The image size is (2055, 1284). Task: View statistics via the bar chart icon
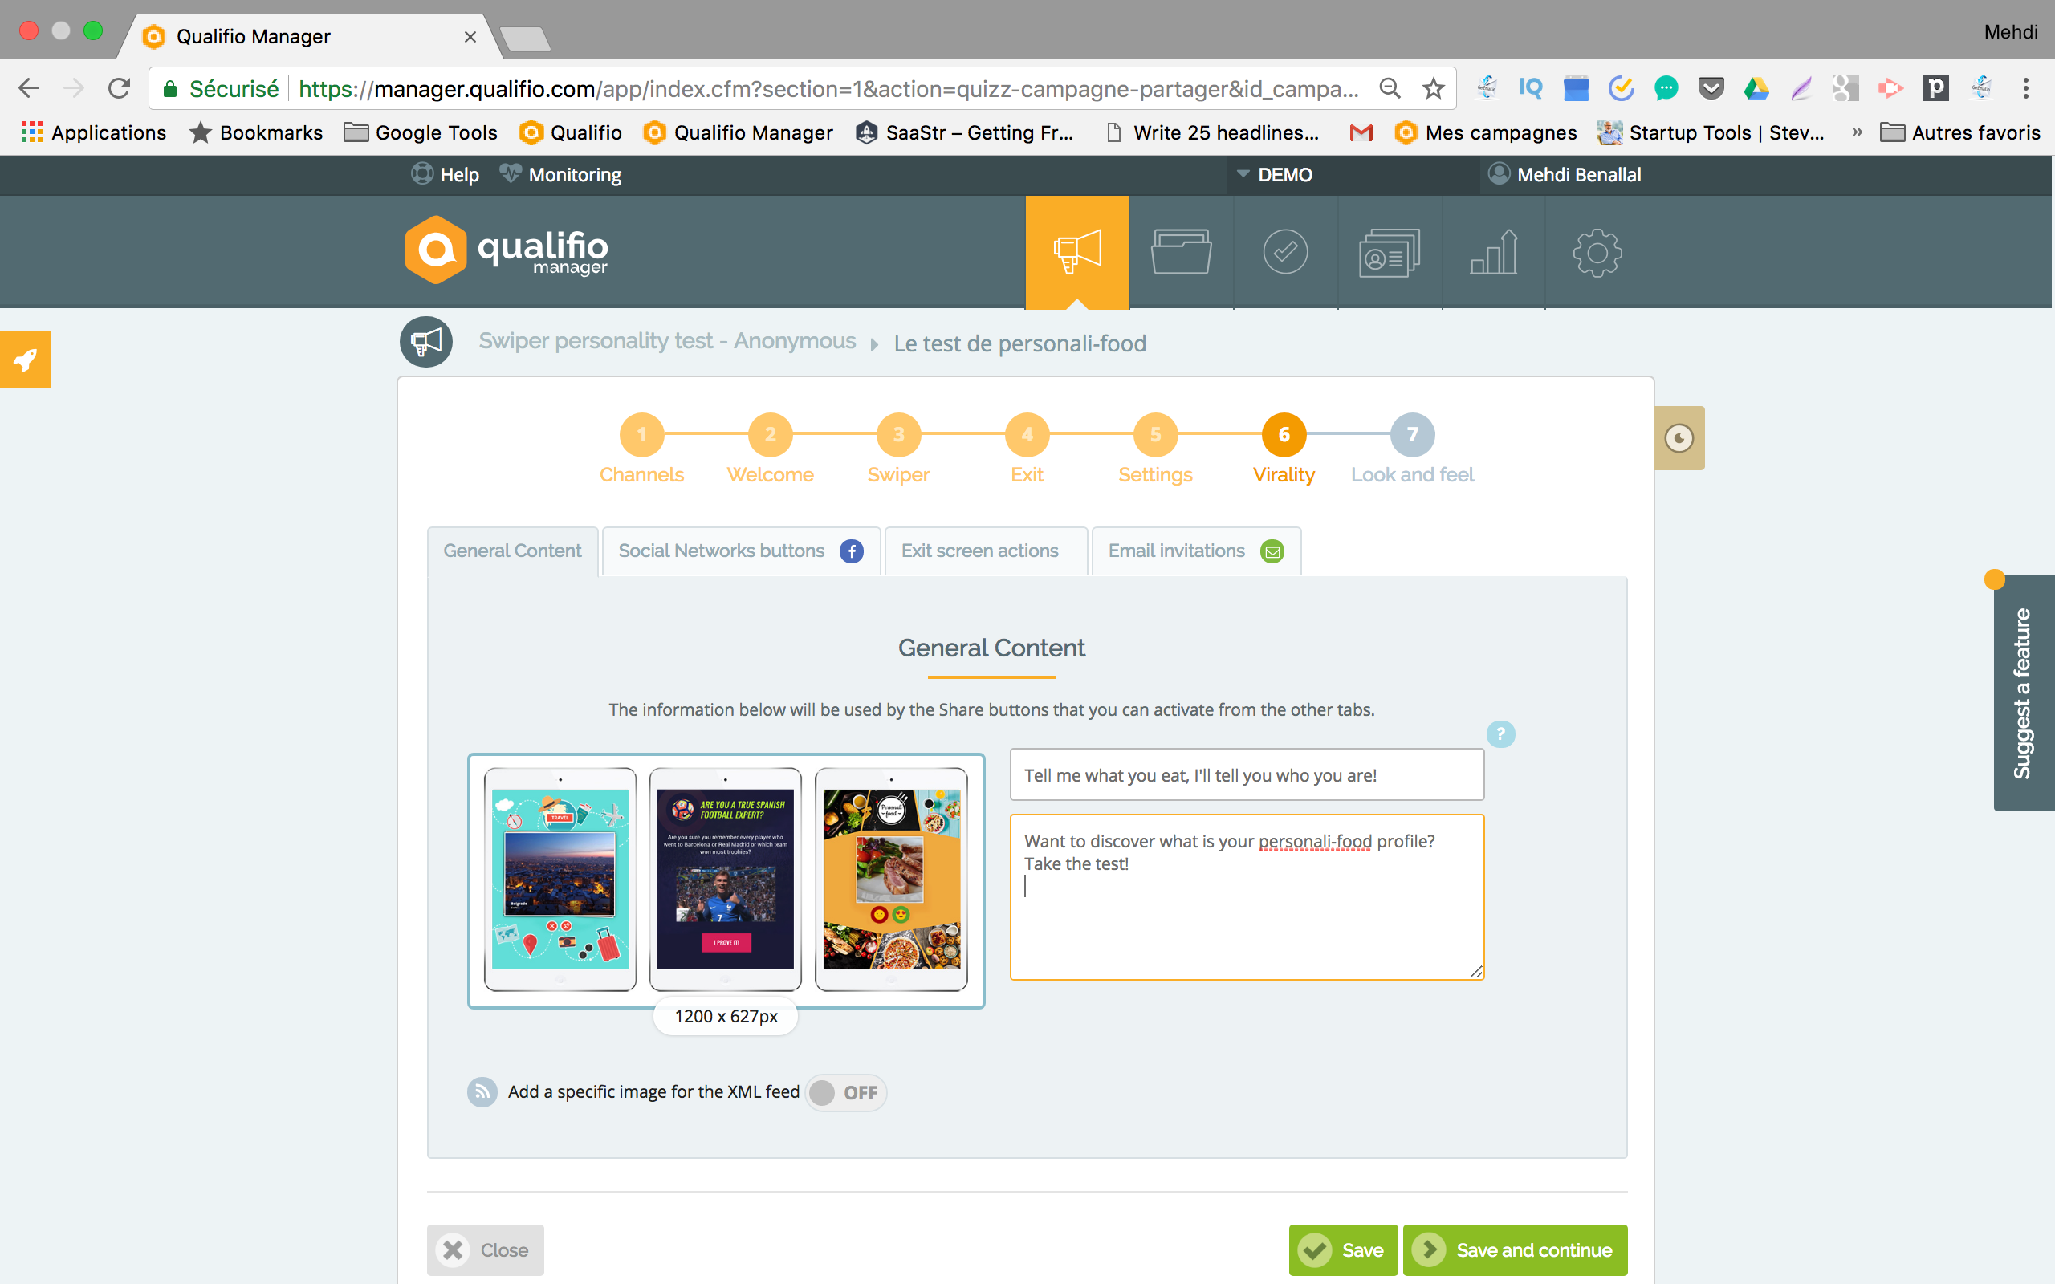click(1493, 250)
